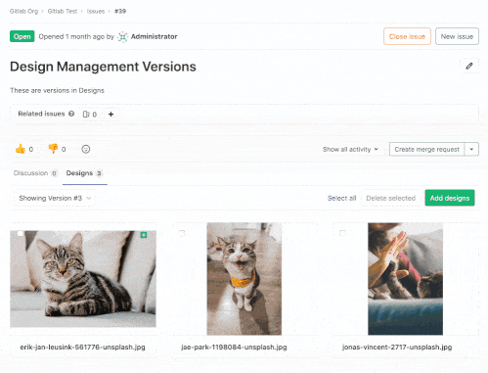This screenshot has width=488, height=373.
Task: Tick checkbox for jae-park design
Action: pos(182,233)
